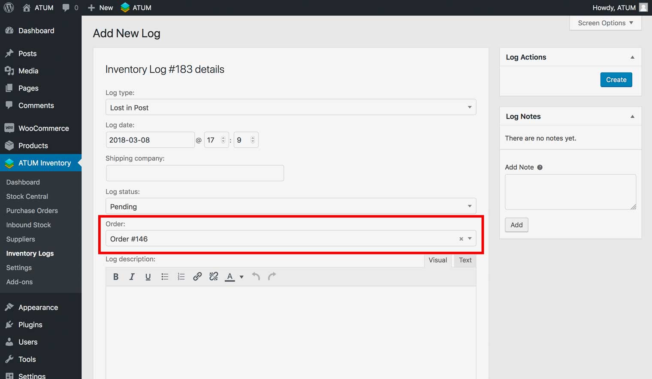Viewport: 652px width, 379px height.
Task: Insert a link in description
Action: (x=197, y=277)
